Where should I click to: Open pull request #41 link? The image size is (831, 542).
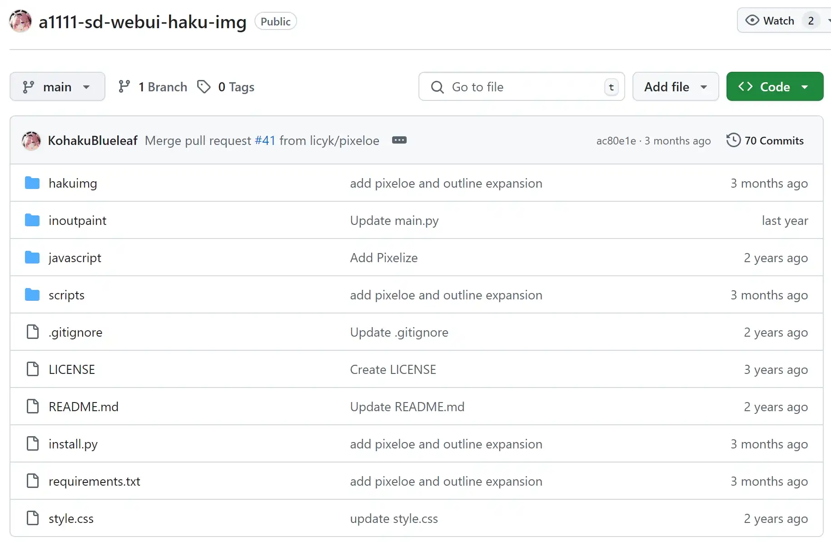(x=265, y=140)
